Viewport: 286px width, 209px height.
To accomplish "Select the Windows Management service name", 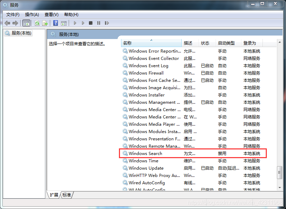I will (155, 102).
